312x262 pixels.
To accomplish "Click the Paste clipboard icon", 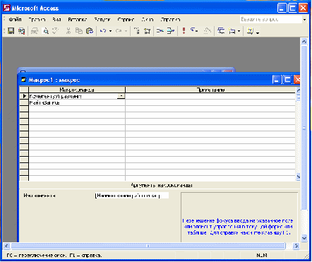I will point(90,31).
